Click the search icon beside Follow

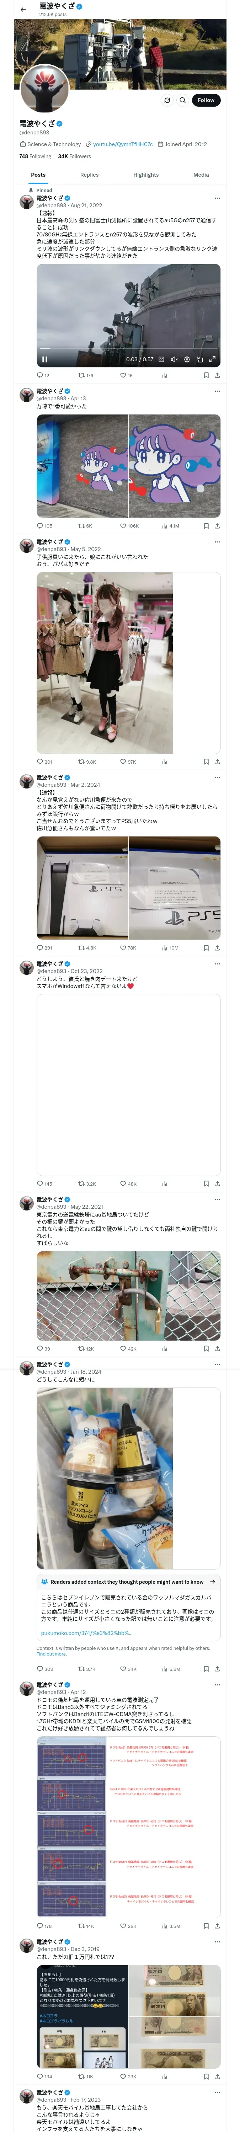[182, 100]
